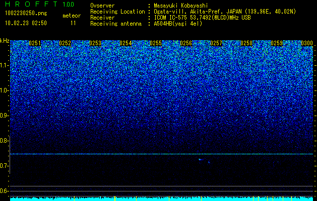Click the 1.0 kHz axis label
Image resolution: width=317 pixels, height=201 pixels.
(x=4, y=90)
